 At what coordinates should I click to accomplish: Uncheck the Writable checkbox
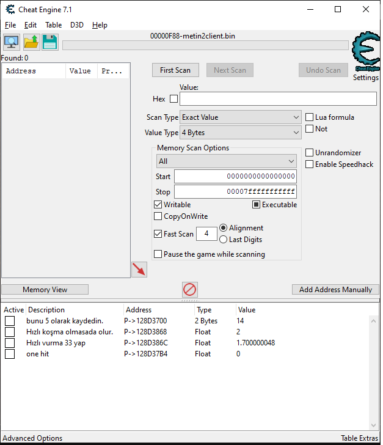click(x=158, y=205)
